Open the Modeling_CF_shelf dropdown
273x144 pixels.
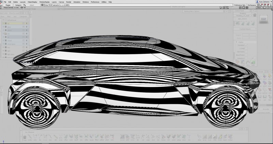pos(244,15)
